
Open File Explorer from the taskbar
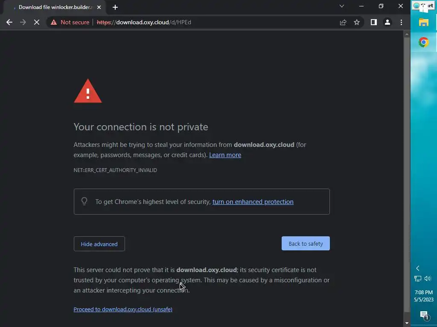click(424, 22)
